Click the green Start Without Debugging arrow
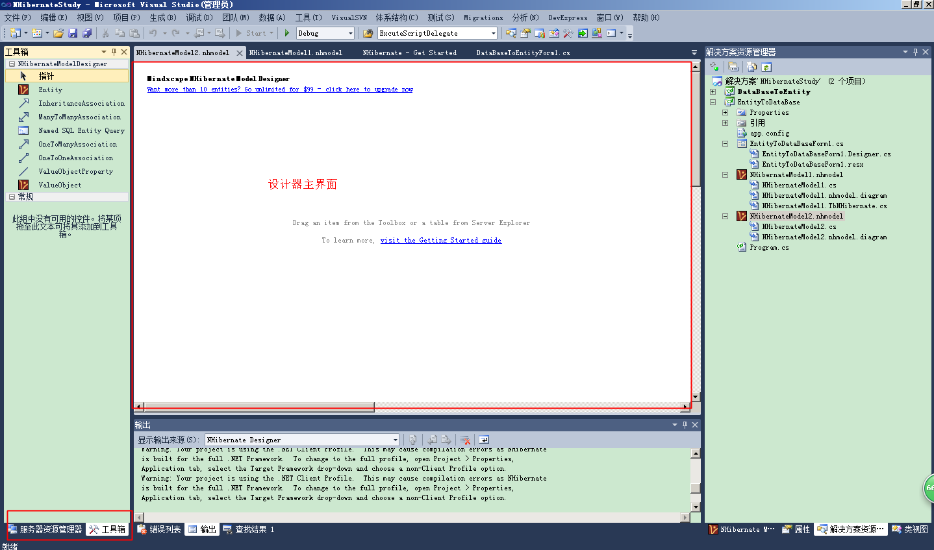Screen dimensions: 934x550 287,33
